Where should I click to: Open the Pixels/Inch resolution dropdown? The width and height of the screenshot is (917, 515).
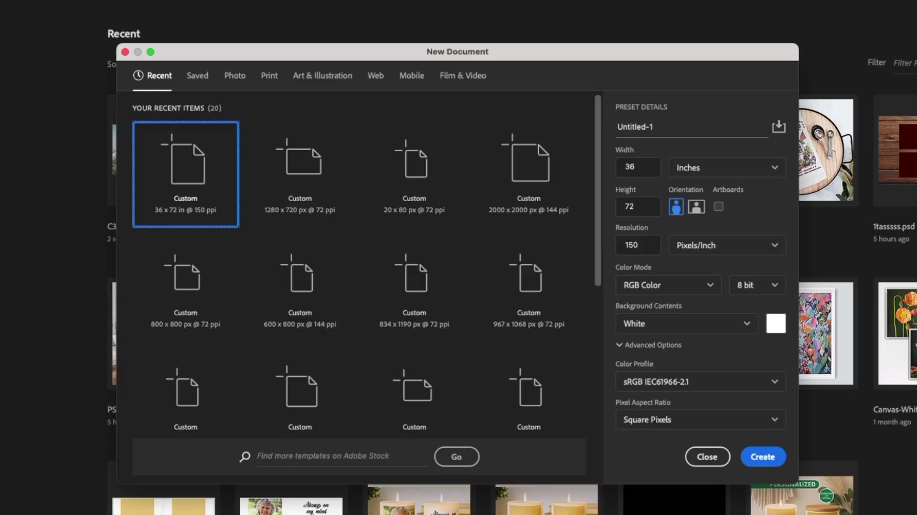726,245
